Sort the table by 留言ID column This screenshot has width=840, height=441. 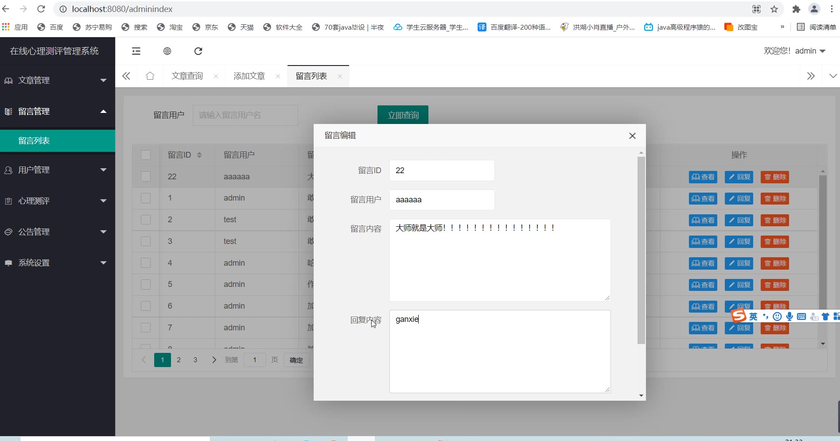pyautogui.click(x=199, y=155)
